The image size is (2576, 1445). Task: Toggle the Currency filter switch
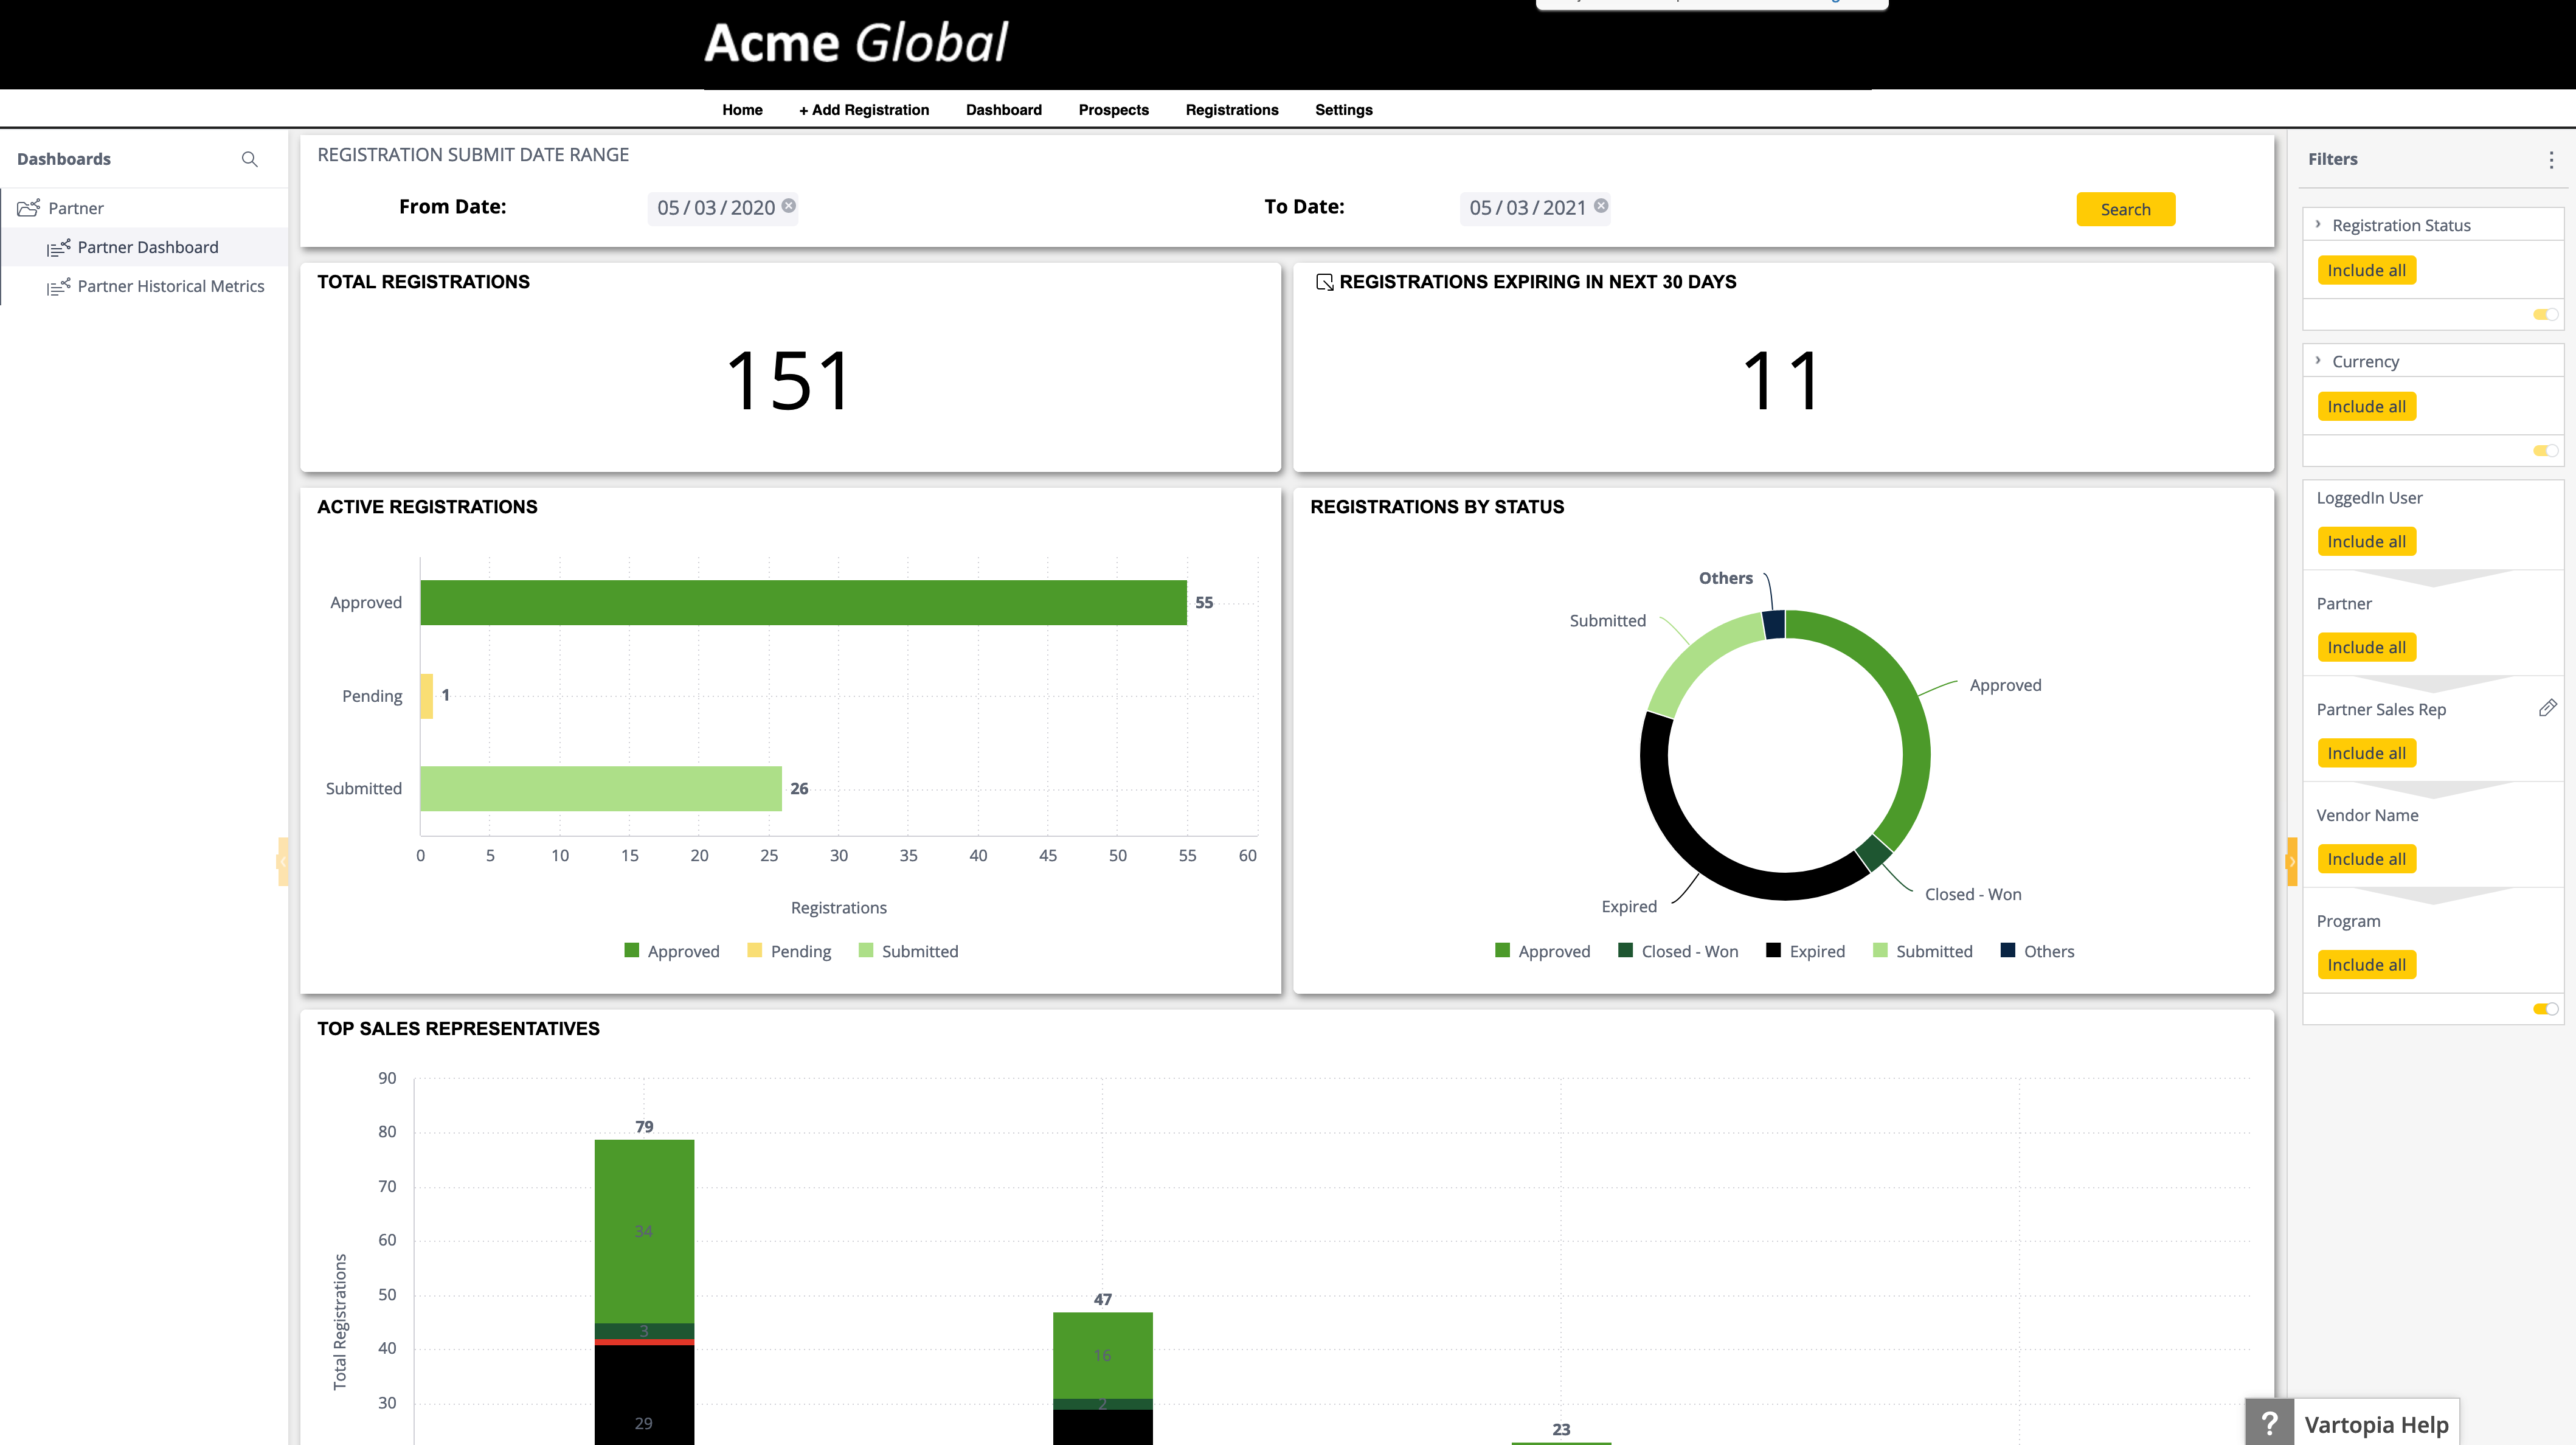click(2545, 450)
